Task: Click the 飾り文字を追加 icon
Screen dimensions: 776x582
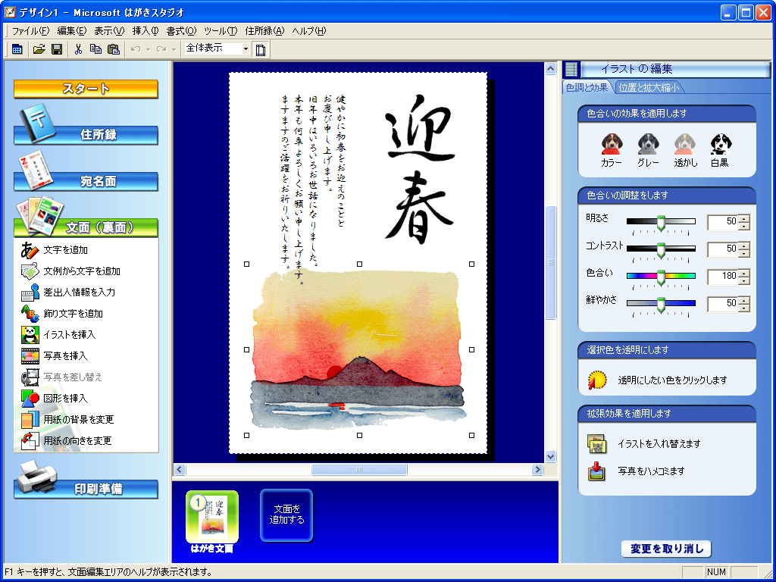Action: 30,314
